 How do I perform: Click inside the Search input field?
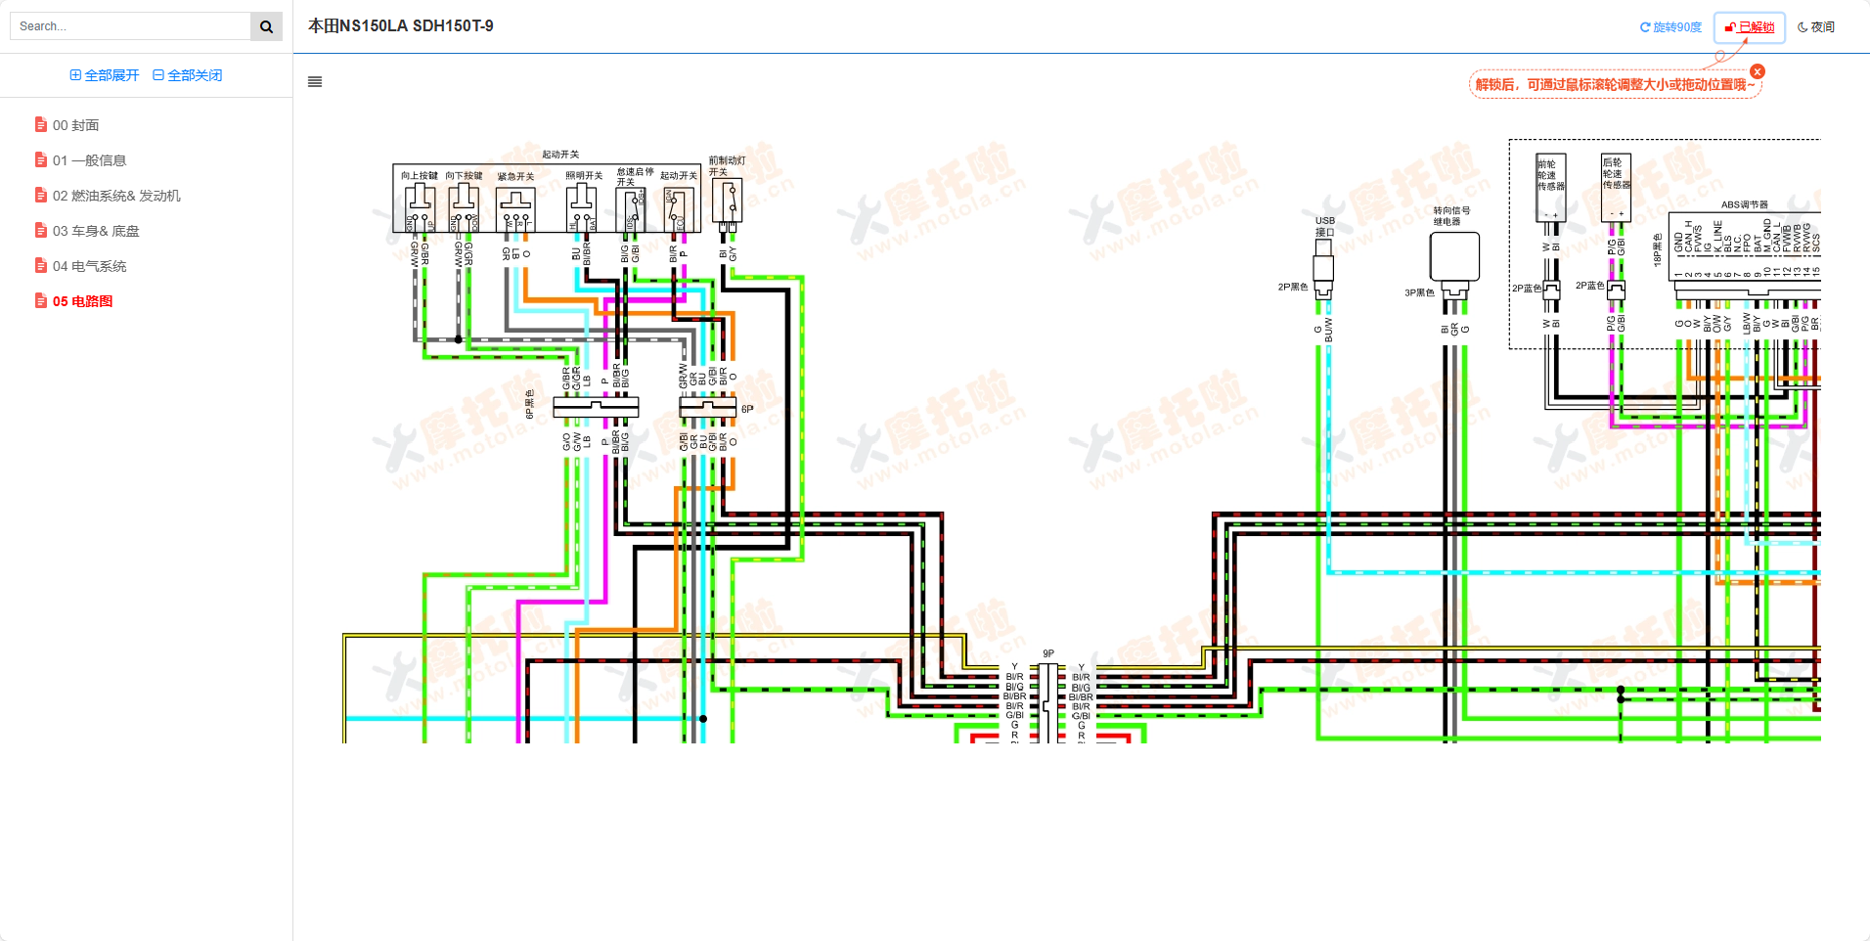coord(130,26)
